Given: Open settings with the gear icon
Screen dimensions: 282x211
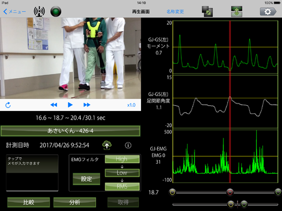Looking at the screenshot, I should pyautogui.click(x=268, y=11).
